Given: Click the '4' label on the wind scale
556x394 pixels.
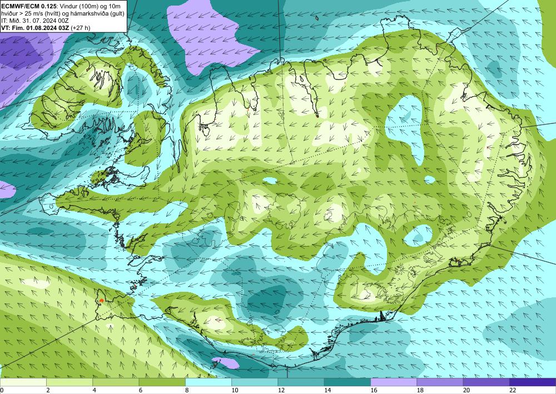Looking at the screenshot, I should [95, 390].
